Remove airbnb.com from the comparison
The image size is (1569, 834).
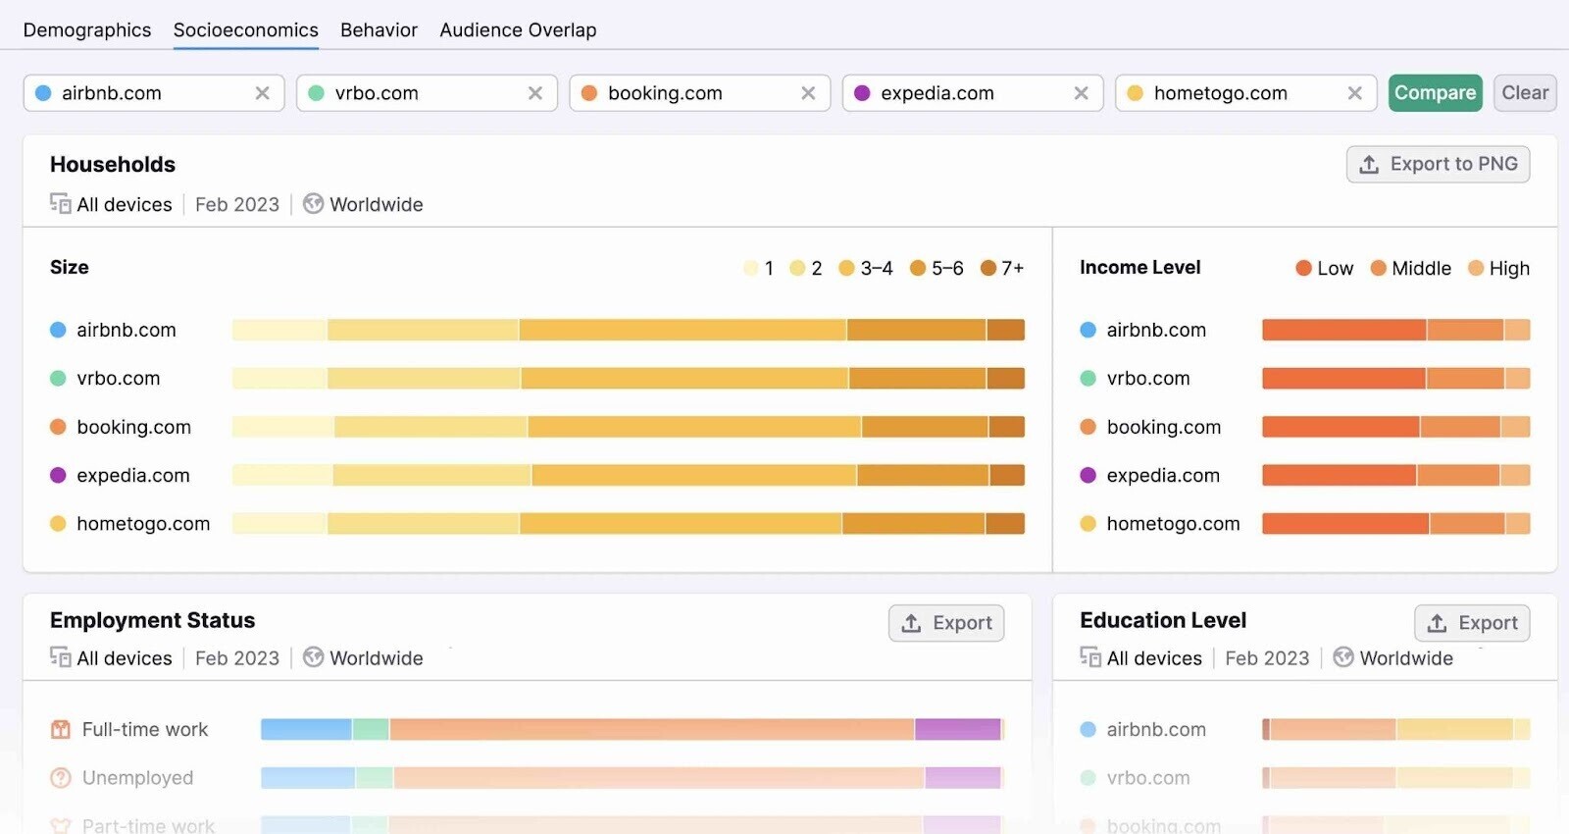[x=262, y=93]
